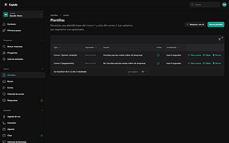229x143 pixels.
Task: Click the Agente de voz microphone icon
Action: point(4,117)
